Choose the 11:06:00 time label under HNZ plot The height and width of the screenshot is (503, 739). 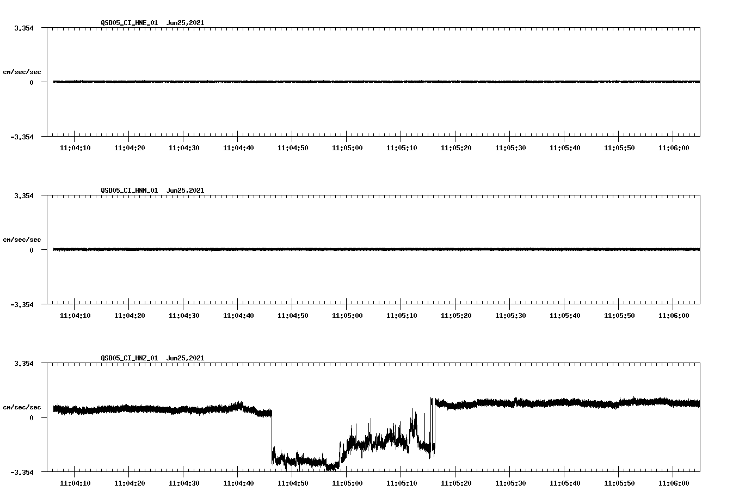pos(674,483)
